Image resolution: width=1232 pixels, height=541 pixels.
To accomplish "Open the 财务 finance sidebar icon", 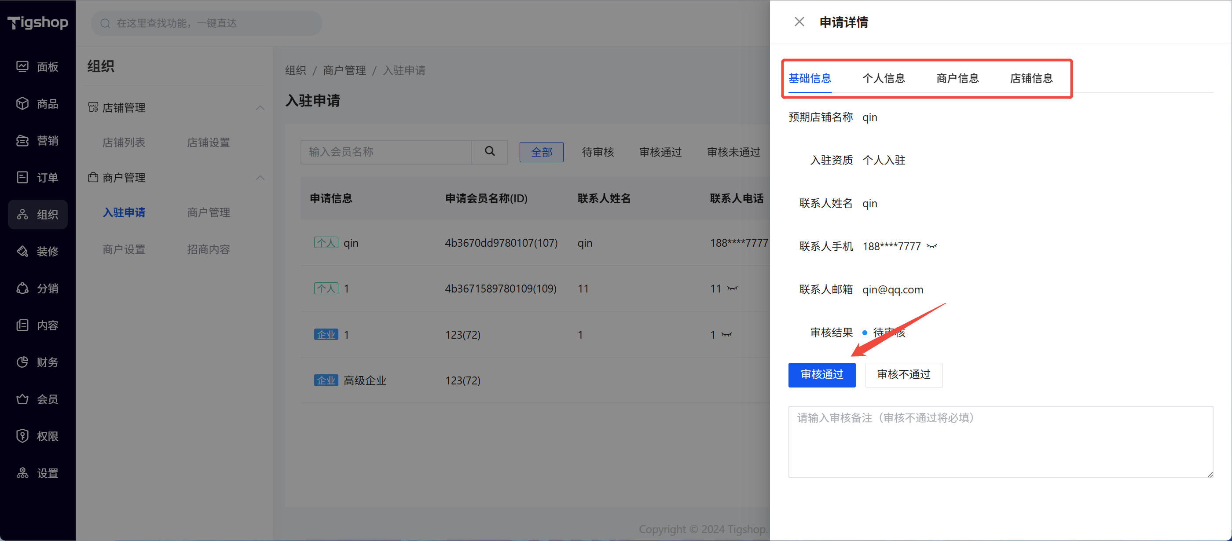I will [x=22, y=362].
